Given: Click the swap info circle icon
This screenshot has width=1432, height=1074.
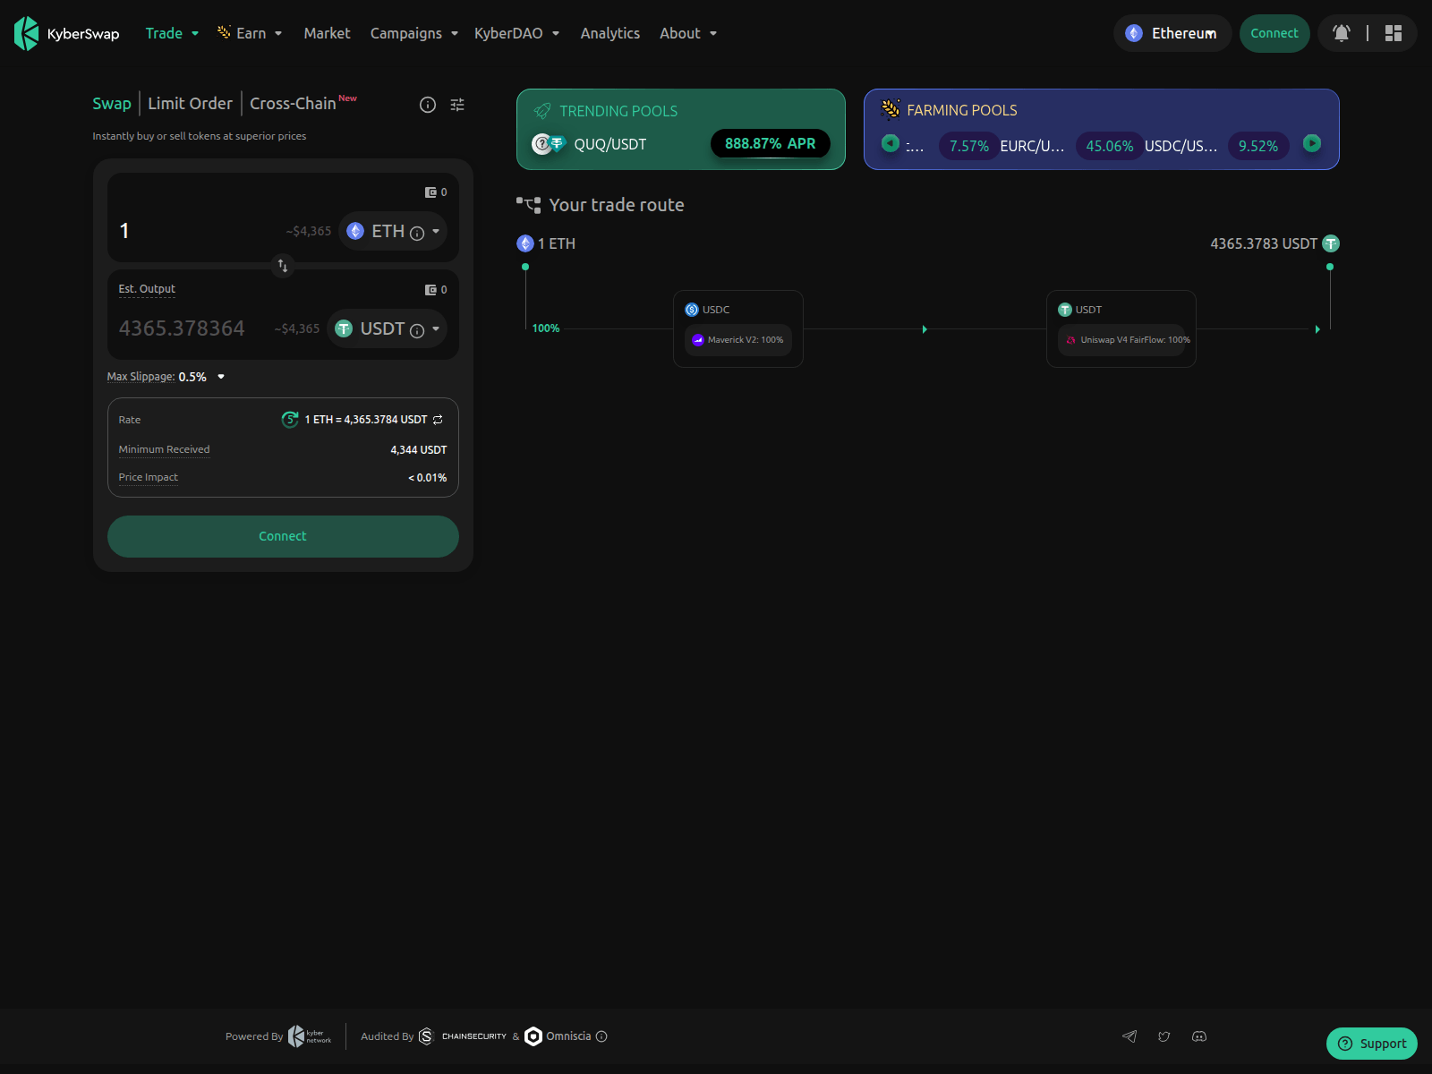Looking at the screenshot, I should tap(428, 105).
